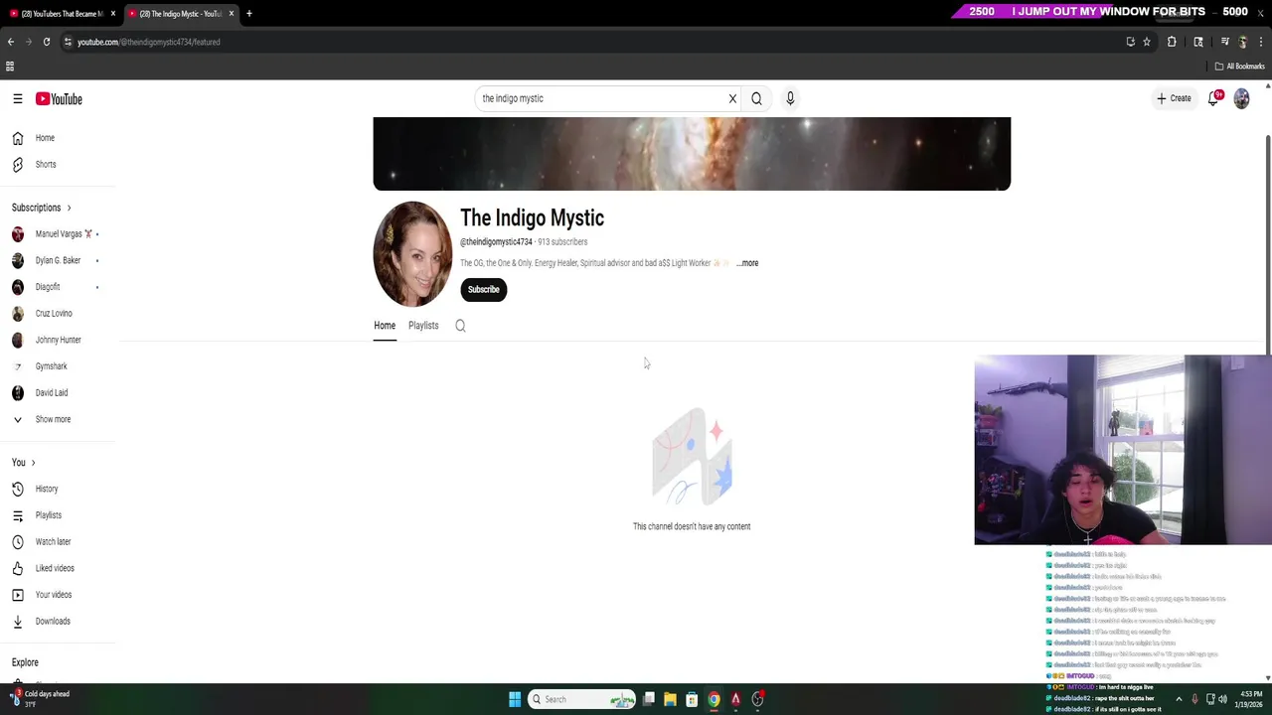This screenshot has height=715, width=1272.
Task: Open the browser apps grid icon
Action: [x=10, y=67]
